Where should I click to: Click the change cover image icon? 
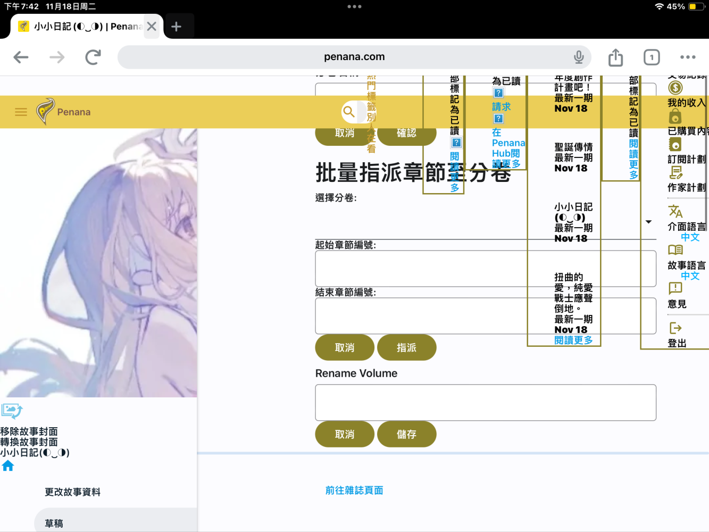[12, 411]
